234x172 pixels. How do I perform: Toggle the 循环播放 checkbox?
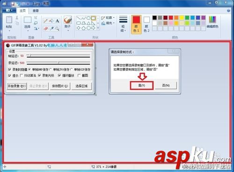[x=59, y=76]
